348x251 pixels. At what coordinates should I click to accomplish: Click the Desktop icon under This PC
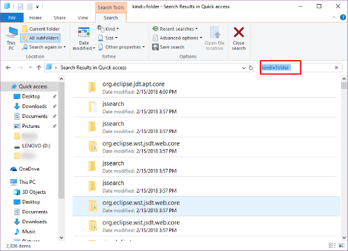pyautogui.click(x=17, y=202)
